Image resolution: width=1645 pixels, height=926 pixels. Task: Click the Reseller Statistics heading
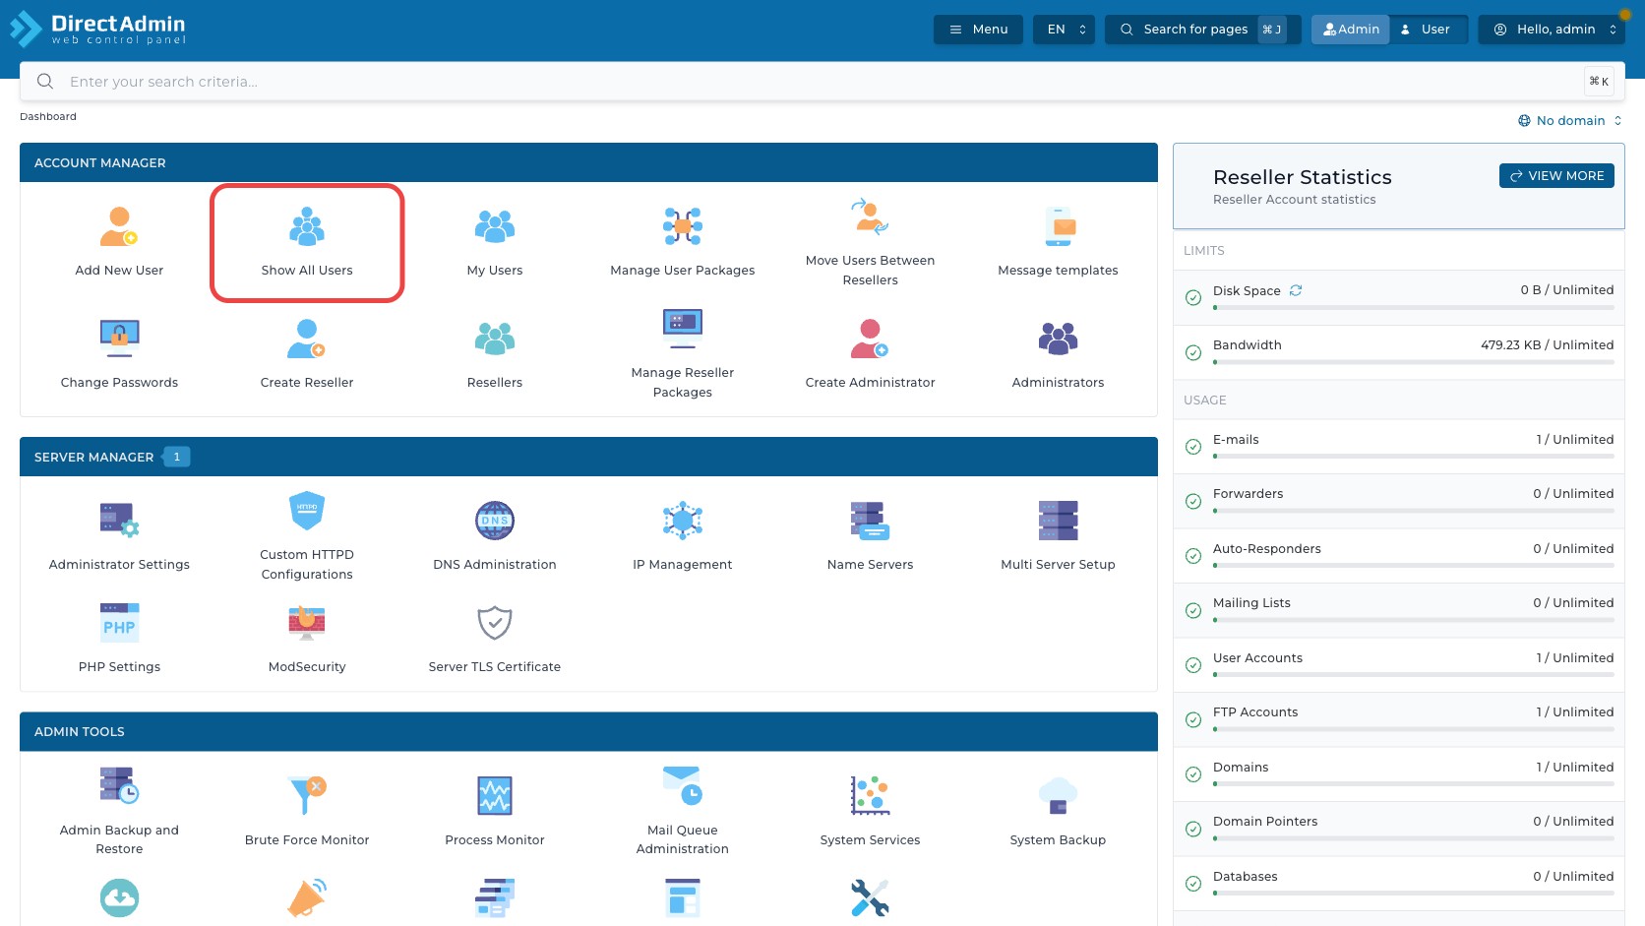[1303, 177]
